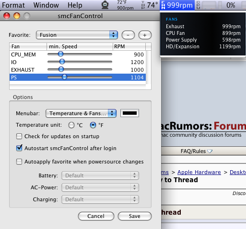Image resolution: width=246 pixels, height=229 pixels.
Task: Click the MacRumors Forums logo
Action: tap(203, 126)
